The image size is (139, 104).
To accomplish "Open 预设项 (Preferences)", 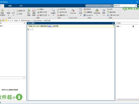I will (87, 9).
